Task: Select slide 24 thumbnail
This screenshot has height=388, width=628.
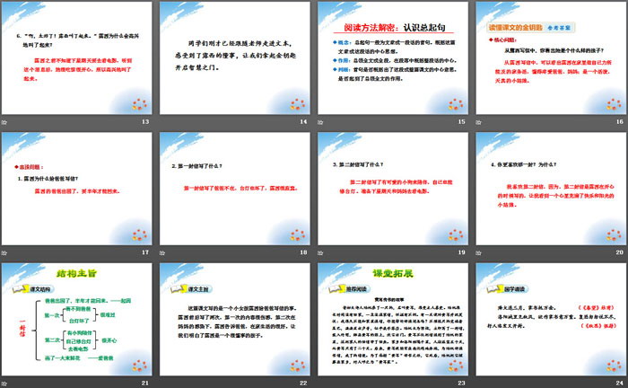Action: click(548, 318)
